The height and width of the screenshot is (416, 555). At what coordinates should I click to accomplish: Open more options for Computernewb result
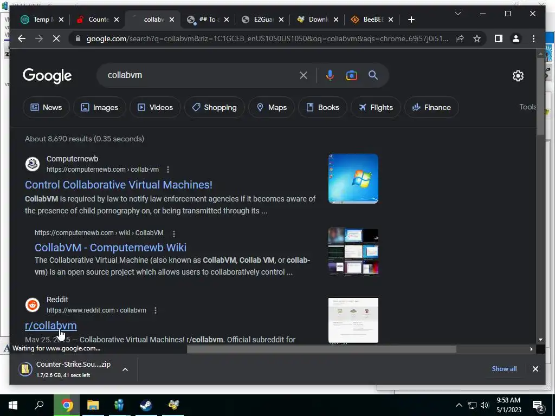168,170
